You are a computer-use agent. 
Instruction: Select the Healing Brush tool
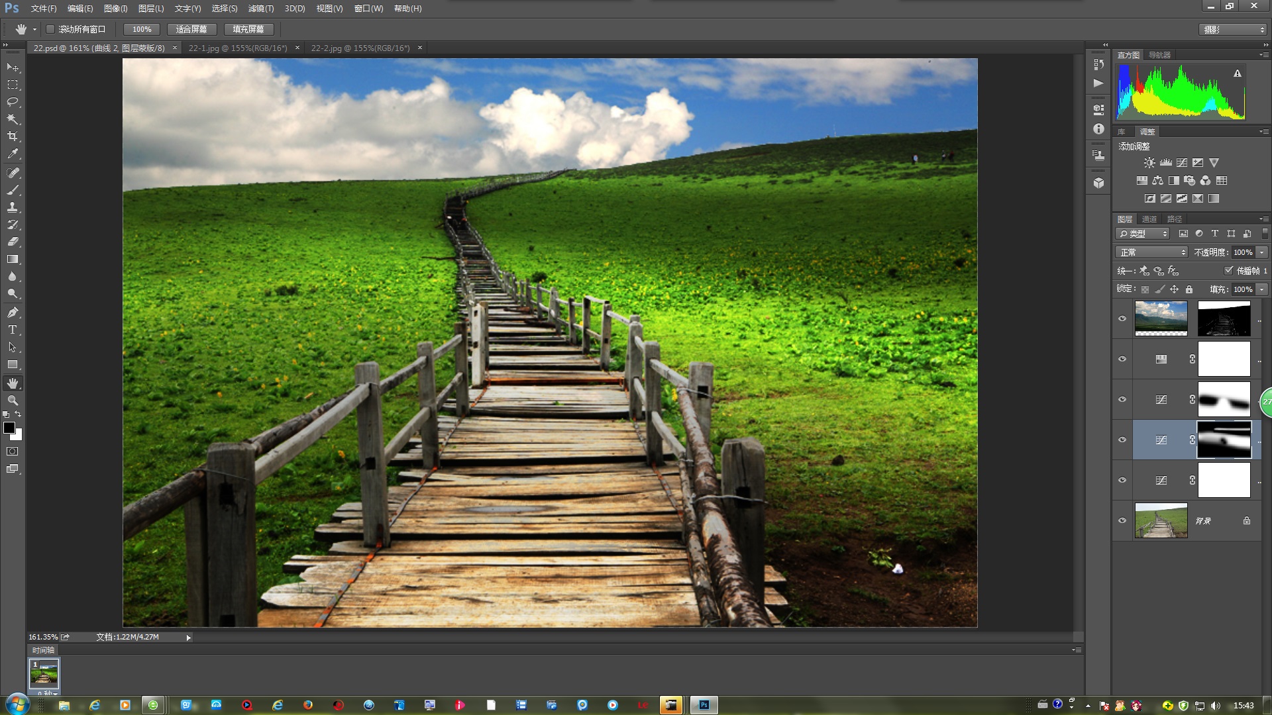(13, 173)
